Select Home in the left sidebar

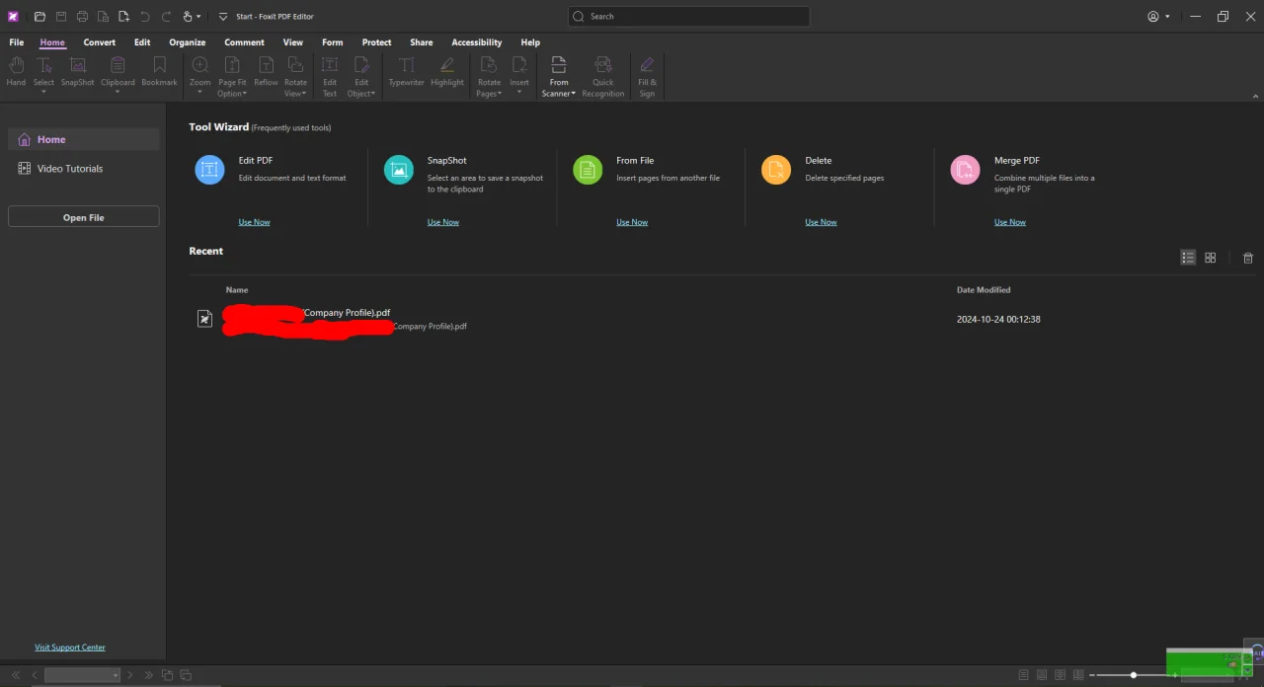[x=83, y=139]
